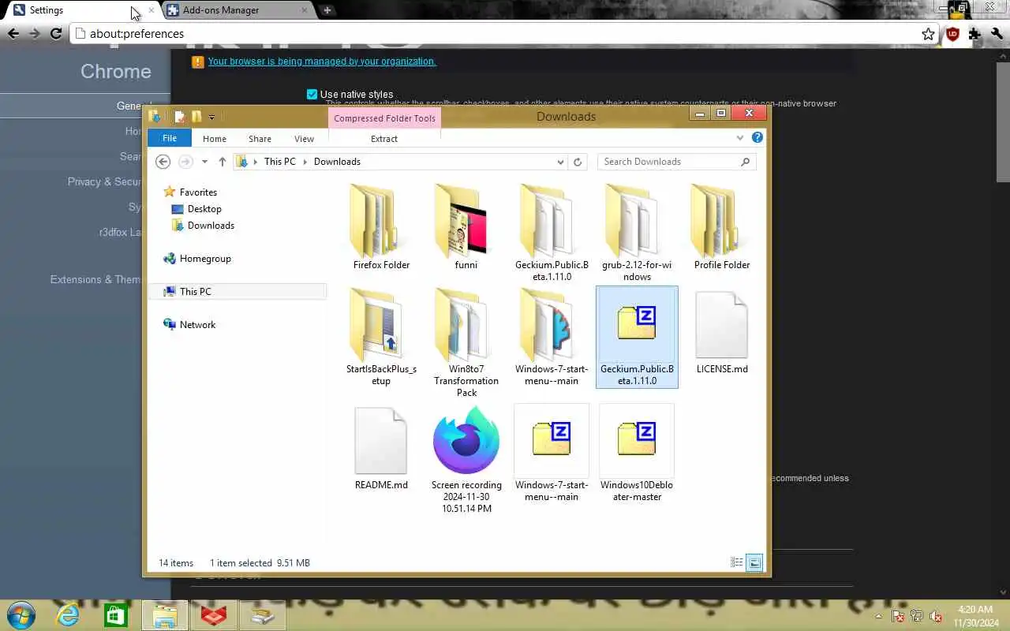Viewport: 1010px width, 631px height.
Task: Open a new browser tab with plus button
Action: click(327, 10)
